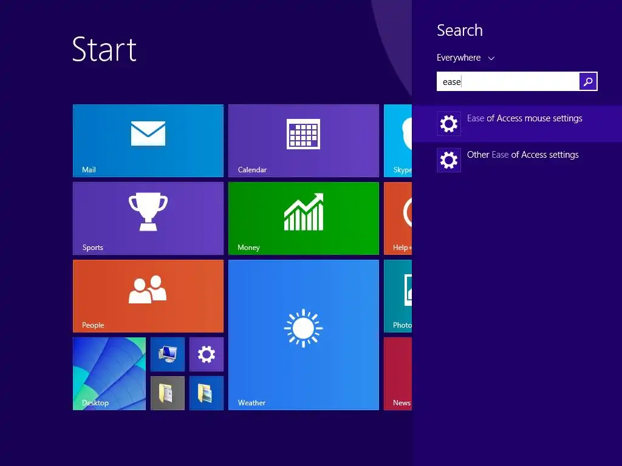Expand the Everywhere search scope dropdown
Screen dimensions: 622x466
pos(465,58)
